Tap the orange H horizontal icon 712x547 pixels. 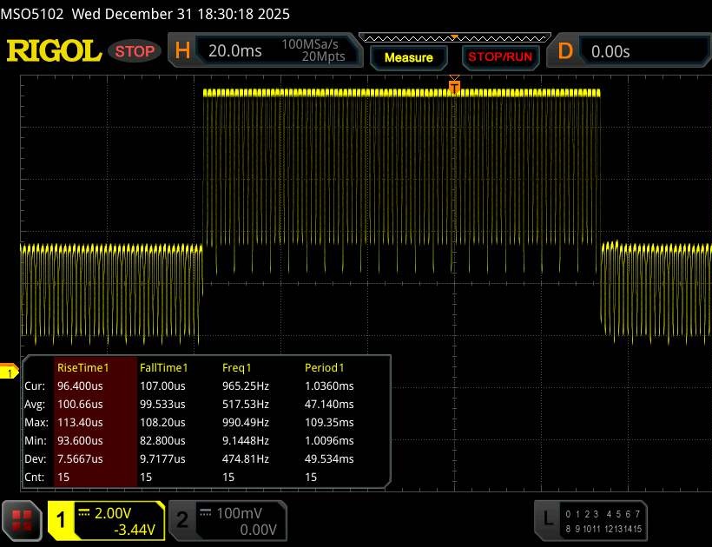coord(182,51)
